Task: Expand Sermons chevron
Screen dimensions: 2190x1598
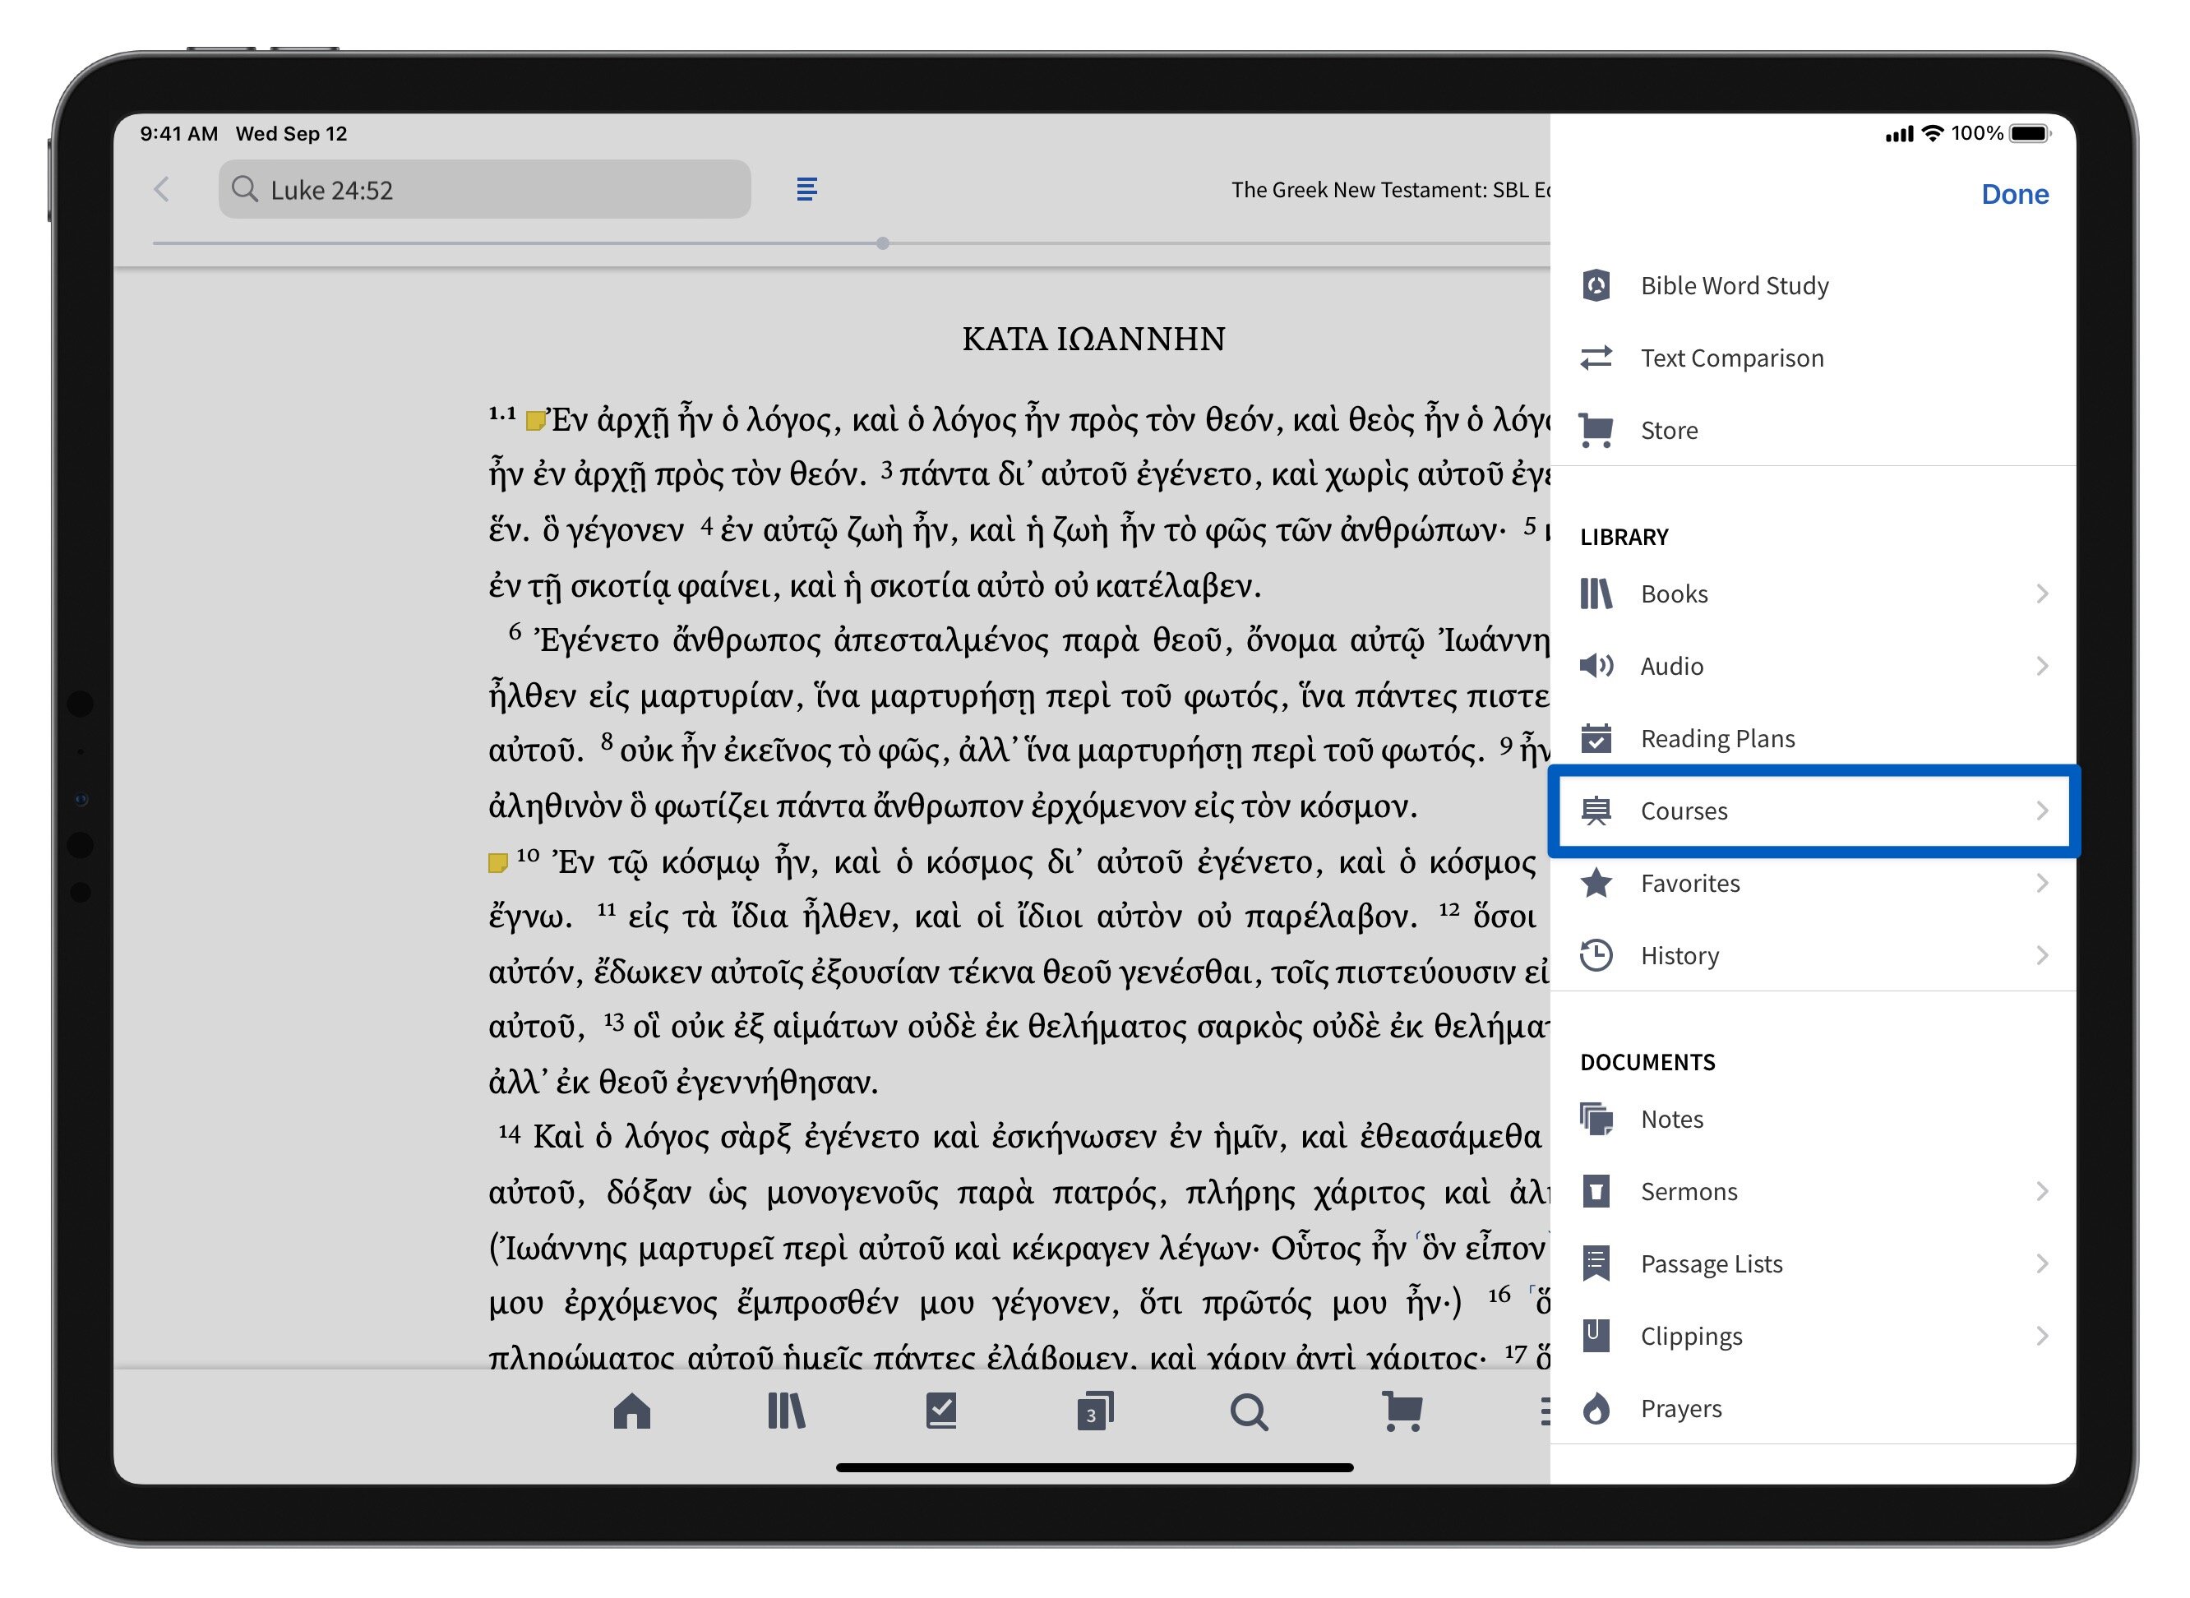Action: pos(2041,1192)
